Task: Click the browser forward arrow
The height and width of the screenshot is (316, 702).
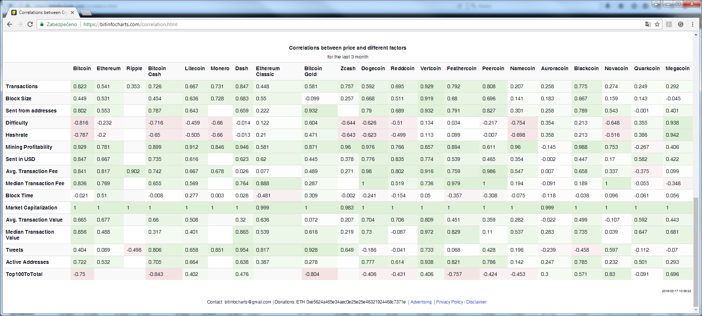Action: (20, 24)
